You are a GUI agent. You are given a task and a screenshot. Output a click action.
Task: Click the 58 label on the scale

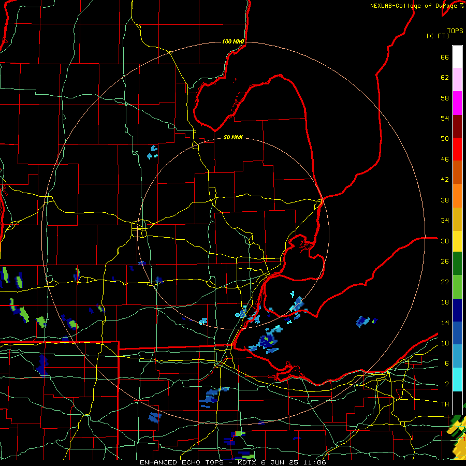pyautogui.click(x=445, y=98)
